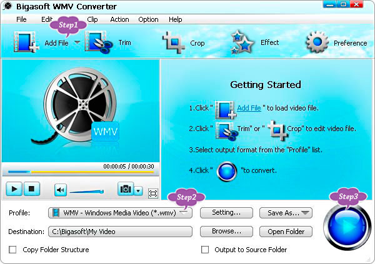The height and width of the screenshot is (264, 375).
Task: Play the preview video
Action: click(14, 189)
